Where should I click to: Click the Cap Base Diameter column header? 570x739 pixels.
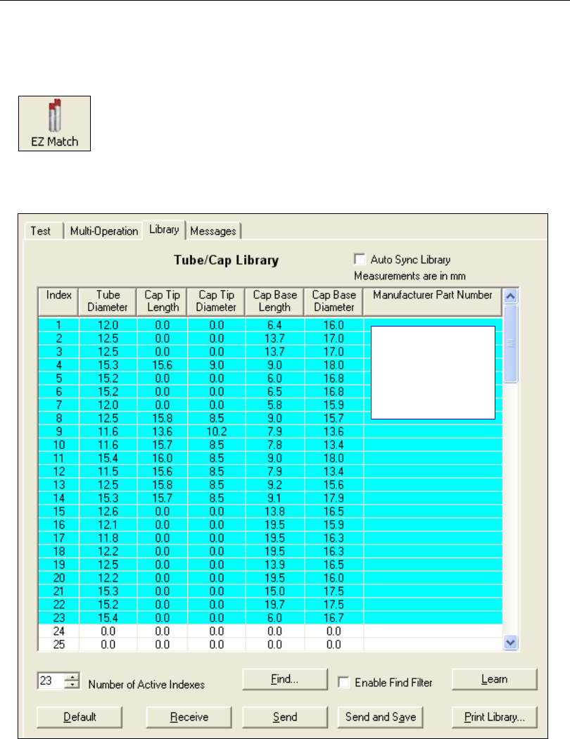(x=334, y=301)
